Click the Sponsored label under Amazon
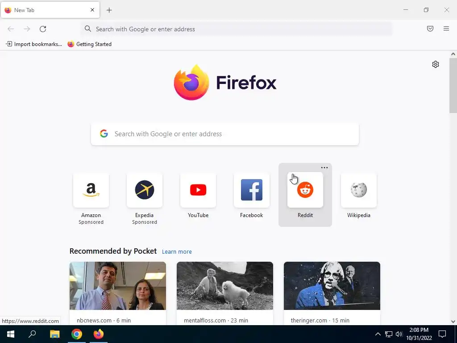Viewport: 457px width, 343px height. [x=91, y=222]
